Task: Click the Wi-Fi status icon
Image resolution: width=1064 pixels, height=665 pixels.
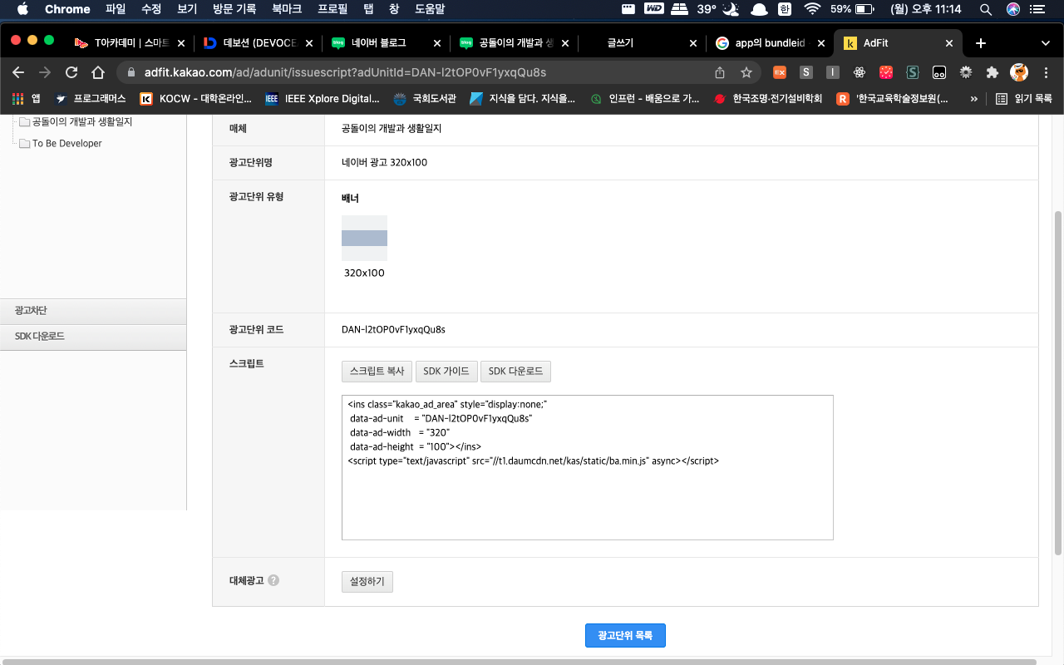Action: coord(811,9)
